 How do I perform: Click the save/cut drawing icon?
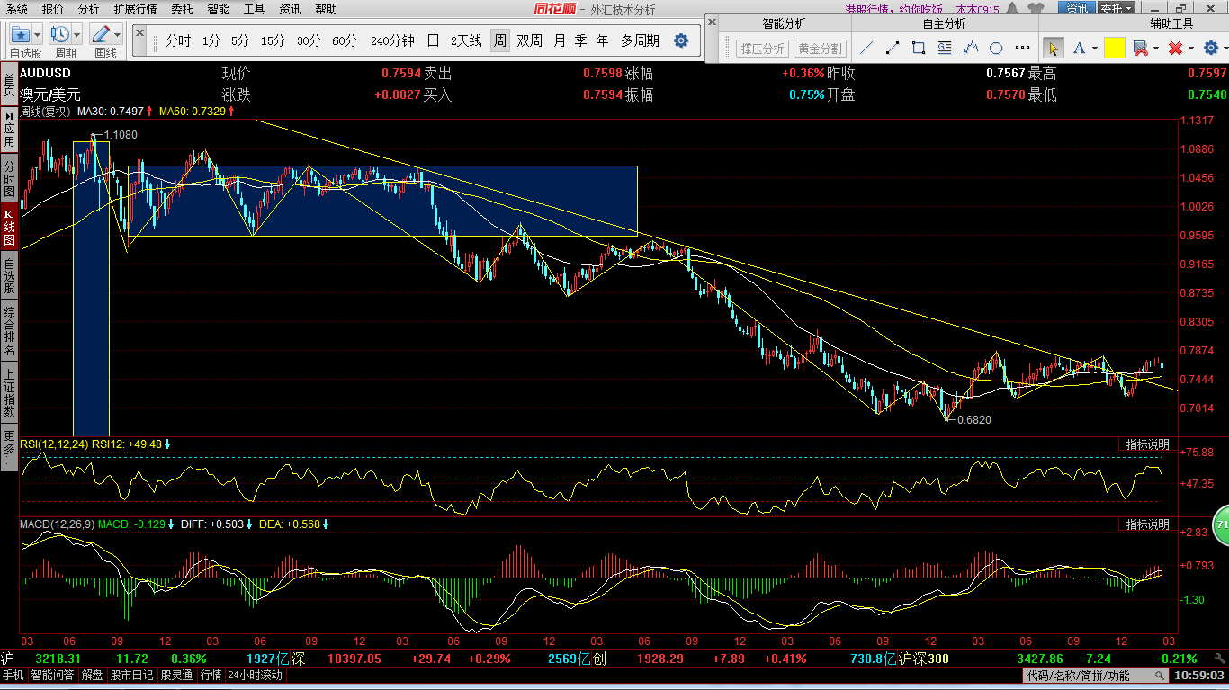click(1139, 48)
